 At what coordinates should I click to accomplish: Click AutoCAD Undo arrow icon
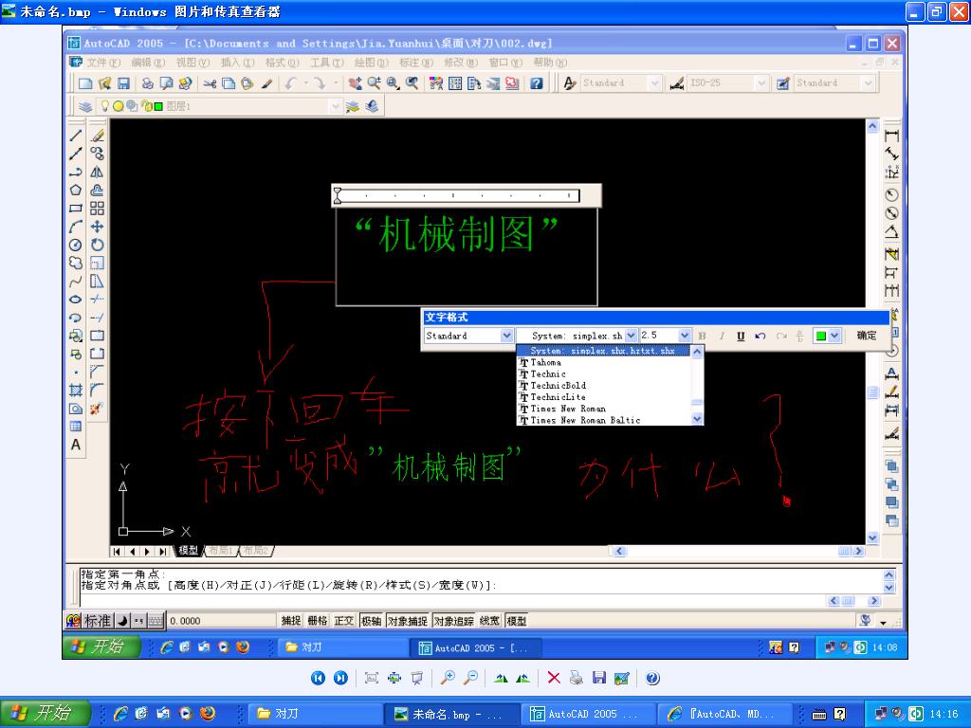coord(291,83)
